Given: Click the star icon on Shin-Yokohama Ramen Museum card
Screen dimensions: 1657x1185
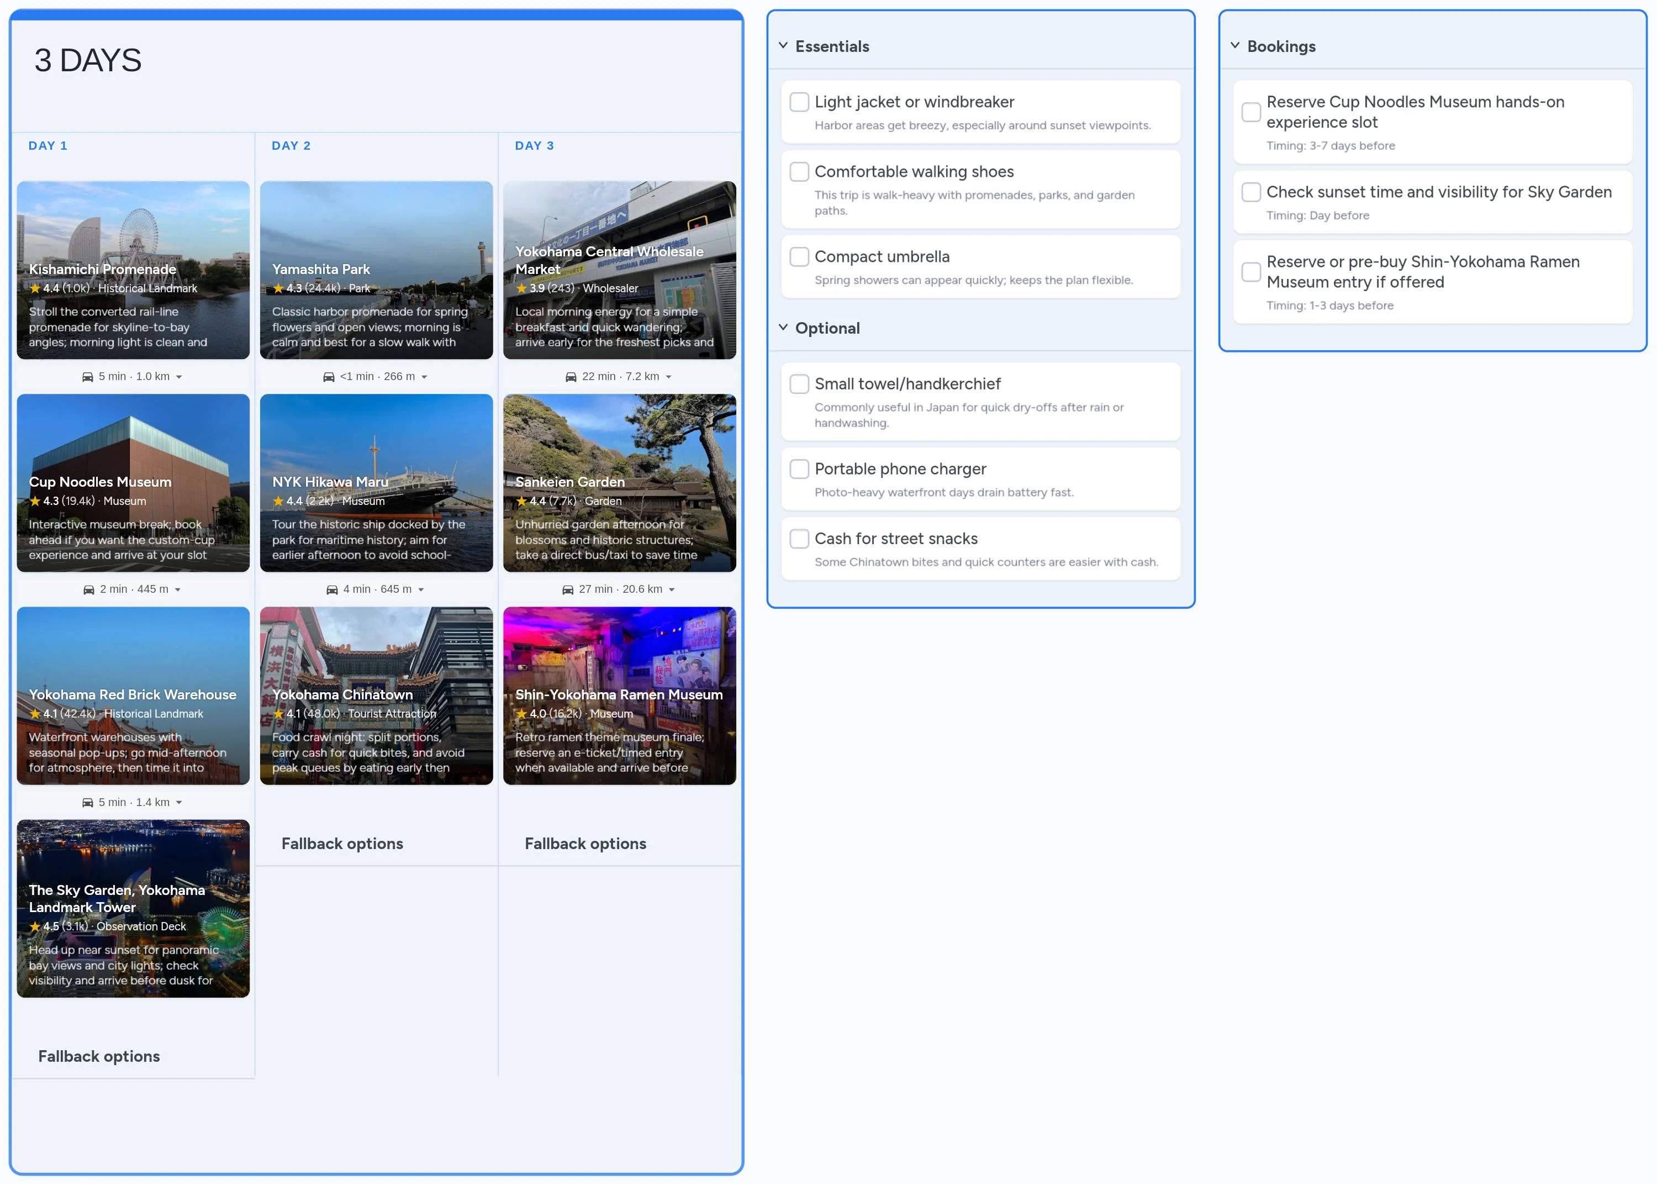Looking at the screenshot, I should point(521,714).
